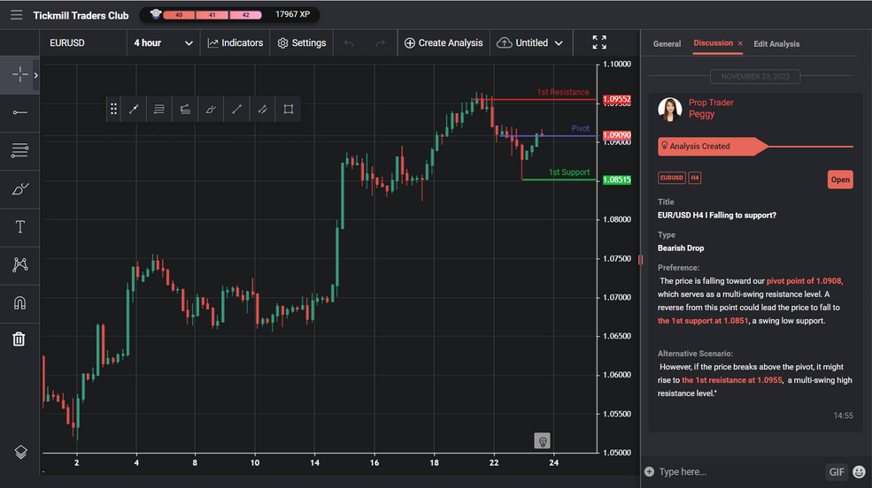Image resolution: width=872 pixels, height=488 pixels.
Task: Click the Pivot price label 1.09090
Action: click(x=617, y=135)
